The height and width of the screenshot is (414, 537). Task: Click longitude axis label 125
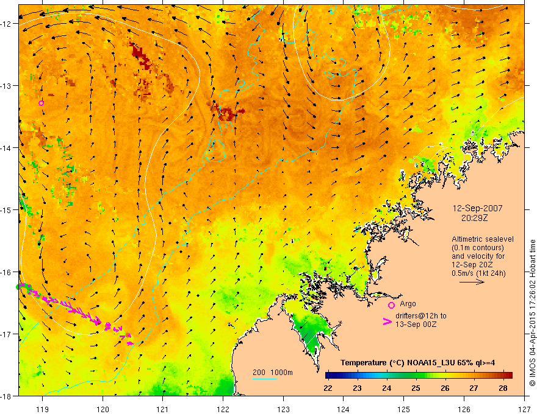click(x=404, y=409)
